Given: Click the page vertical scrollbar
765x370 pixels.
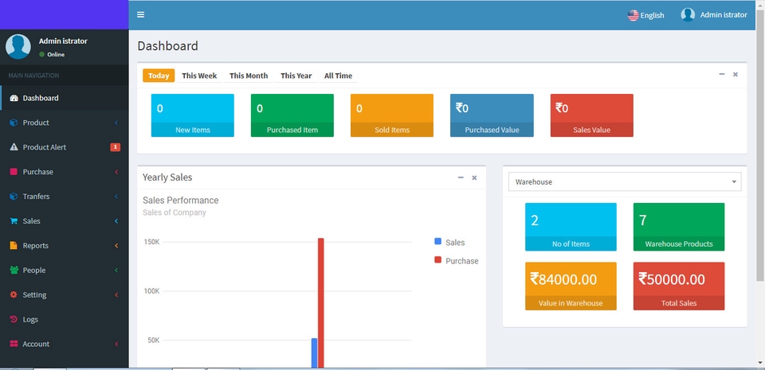Looking at the screenshot, I should coord(760,145).
